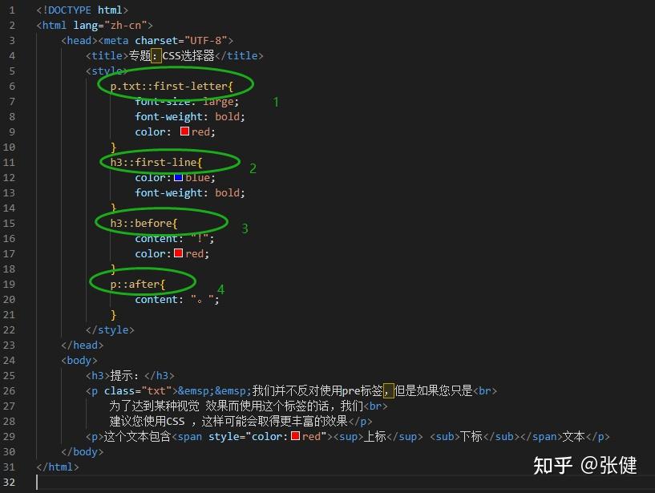Click the blue color swatch on line 12
This screenshot has width=655, height=493.
[178, 177]
